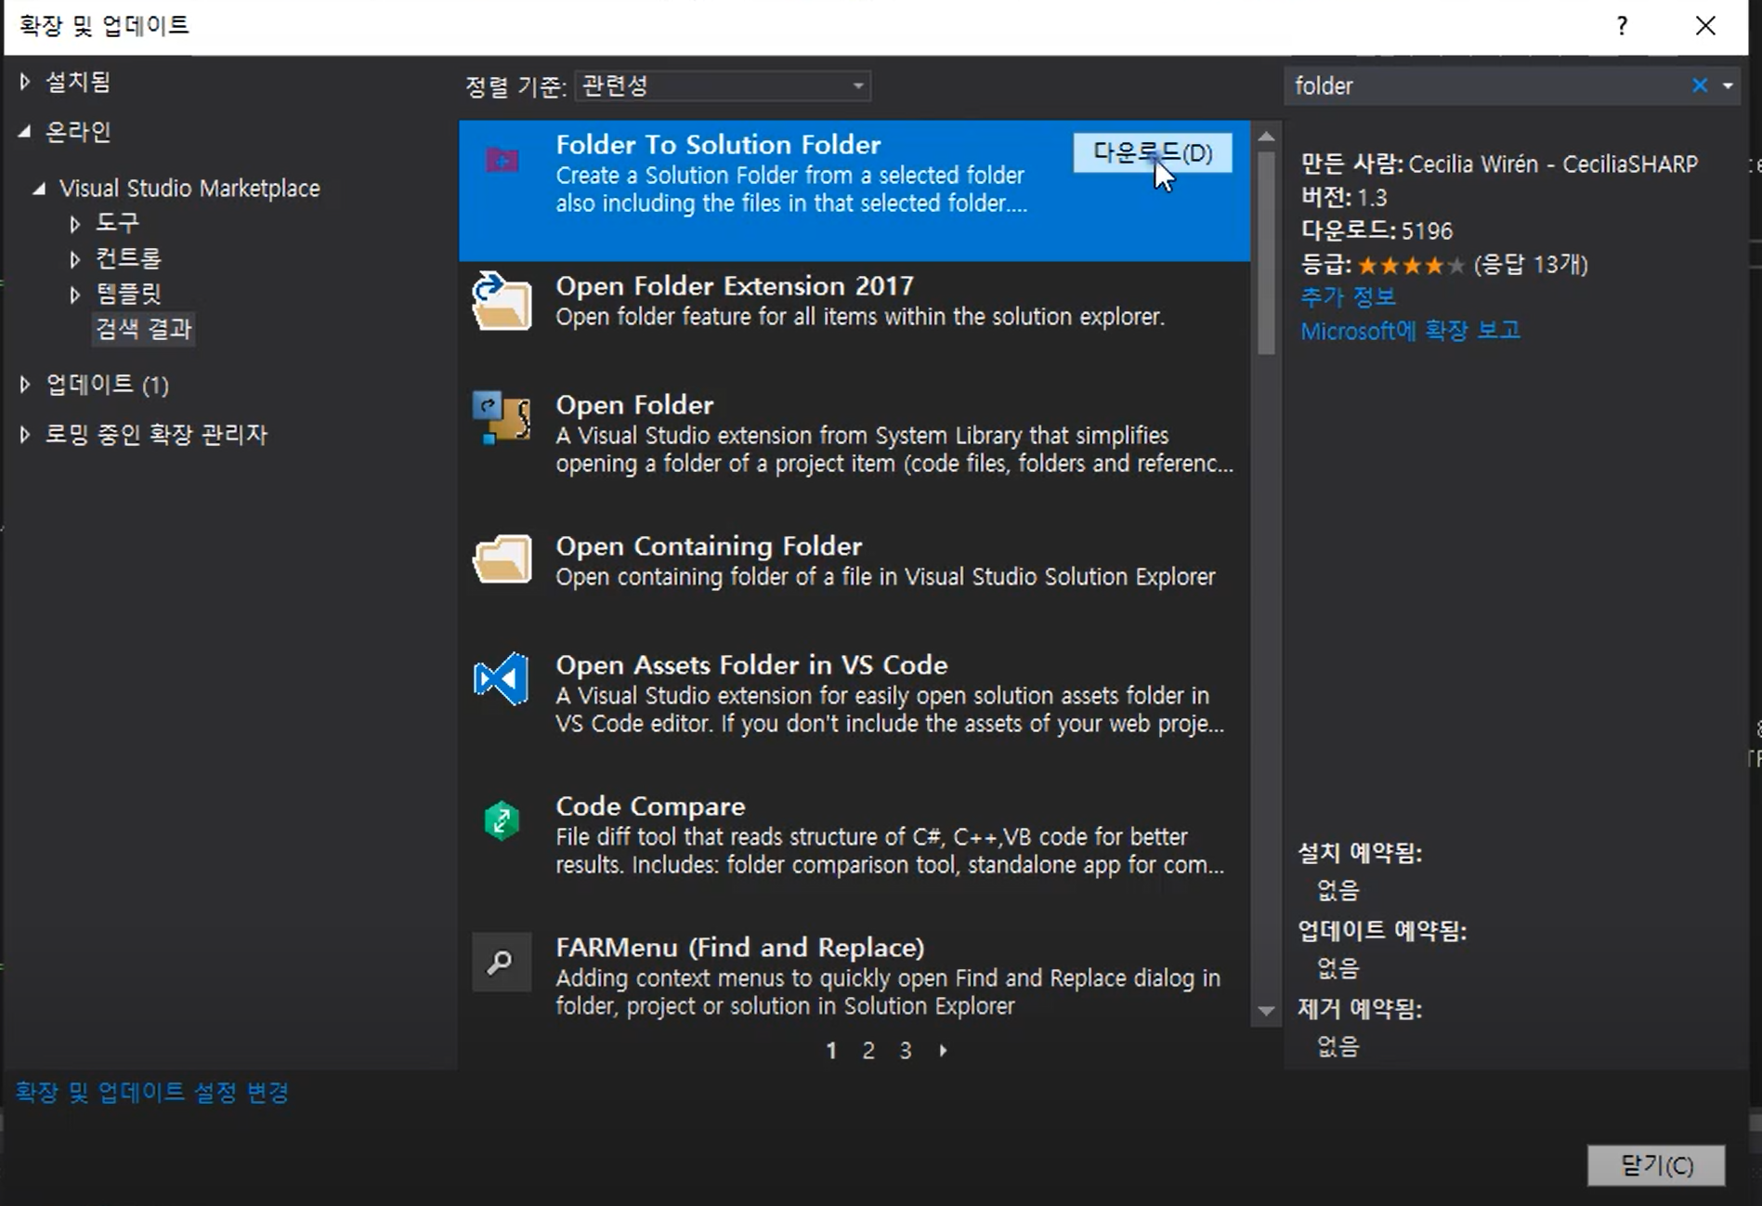This screenshot has width=1762, height=1206.
Task: Select the Open Folder Extension 2017 title
Action: tap(735, 286)
